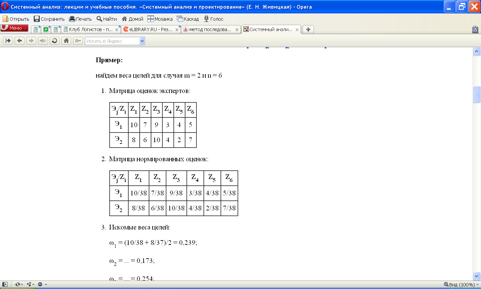The image size is (481, 289).
Task: Click the cell 6/38 in row Э2
Action: pos(157,208)
